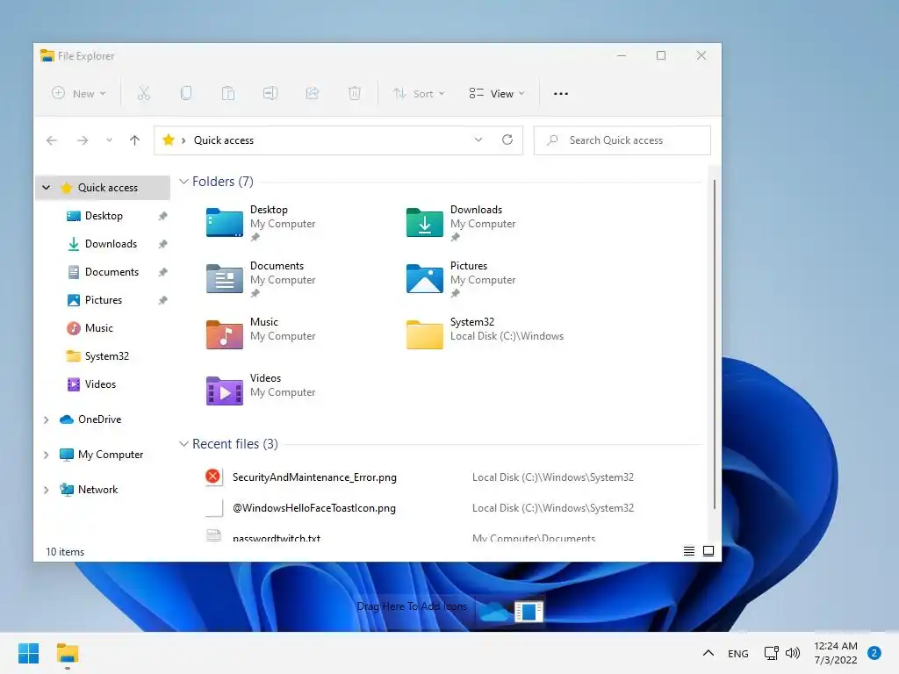Show hidden tray icons chevron
Screen dimensions: 899x674
(x=708, y=653)
